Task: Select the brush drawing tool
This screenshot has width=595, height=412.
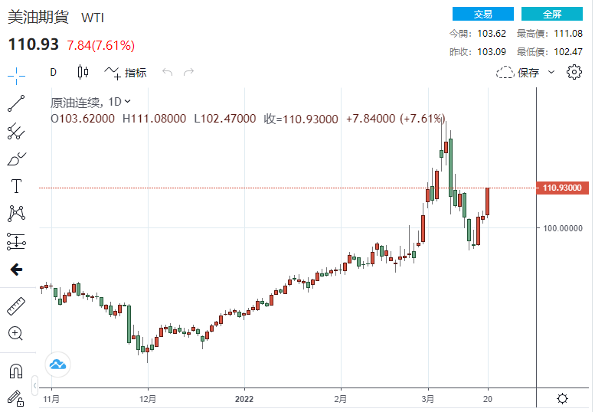Action: point(16,159)
